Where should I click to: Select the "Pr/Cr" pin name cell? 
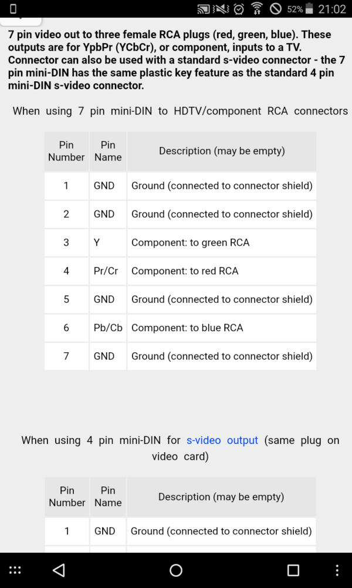pos(107,271)
